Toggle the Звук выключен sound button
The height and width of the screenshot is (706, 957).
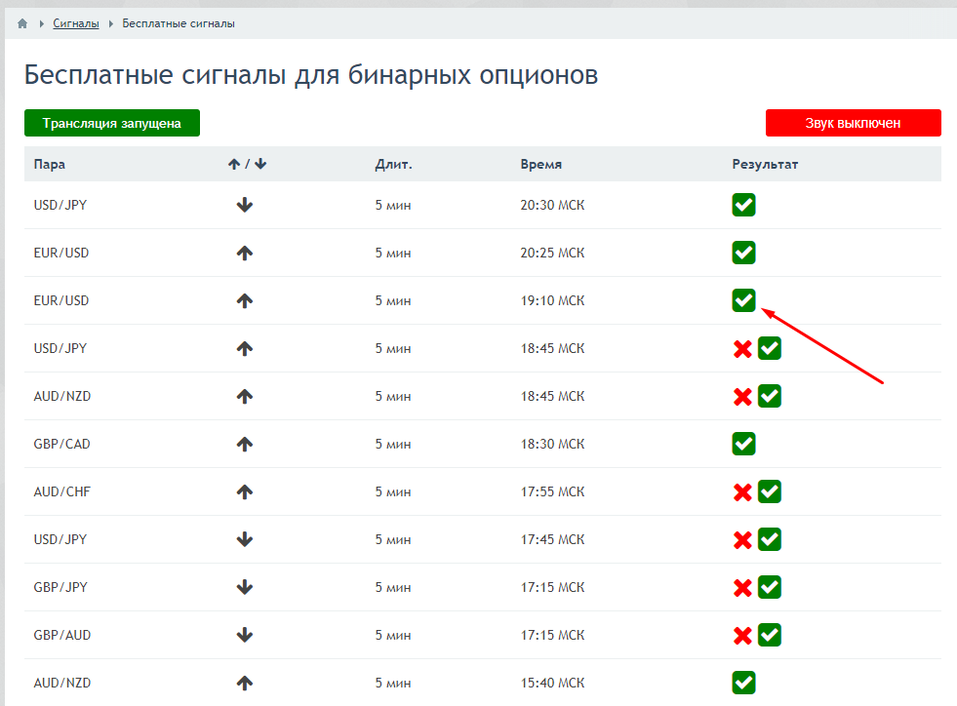click(853, 123)
